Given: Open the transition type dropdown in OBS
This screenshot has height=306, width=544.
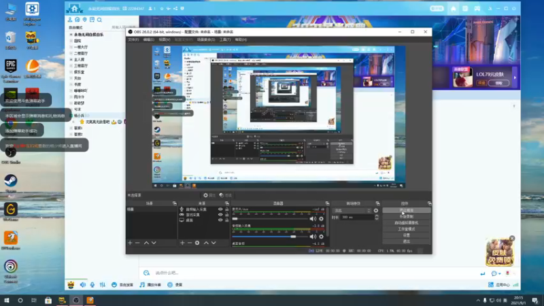Looking at the screenshot, I should point(352,211).
